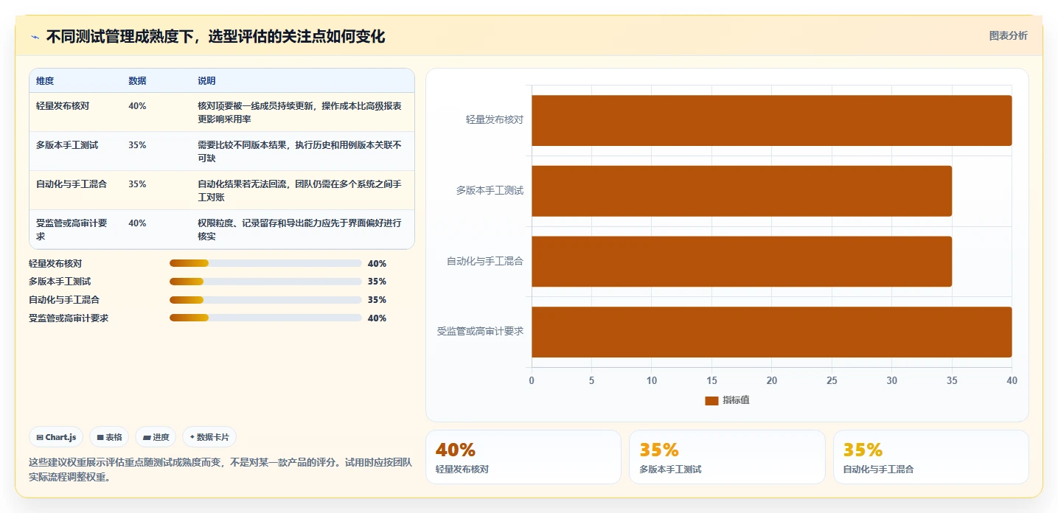Click the 轻量发布核对 y-axis label in the chart
This screenshot has height=513, width=1058.
tap(495, 119)
